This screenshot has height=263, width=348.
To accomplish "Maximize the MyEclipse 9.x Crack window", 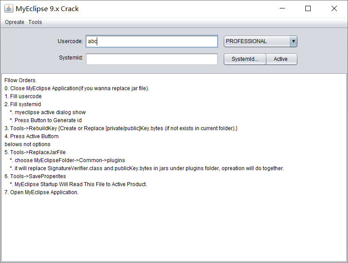I will [x=308, y=9].
